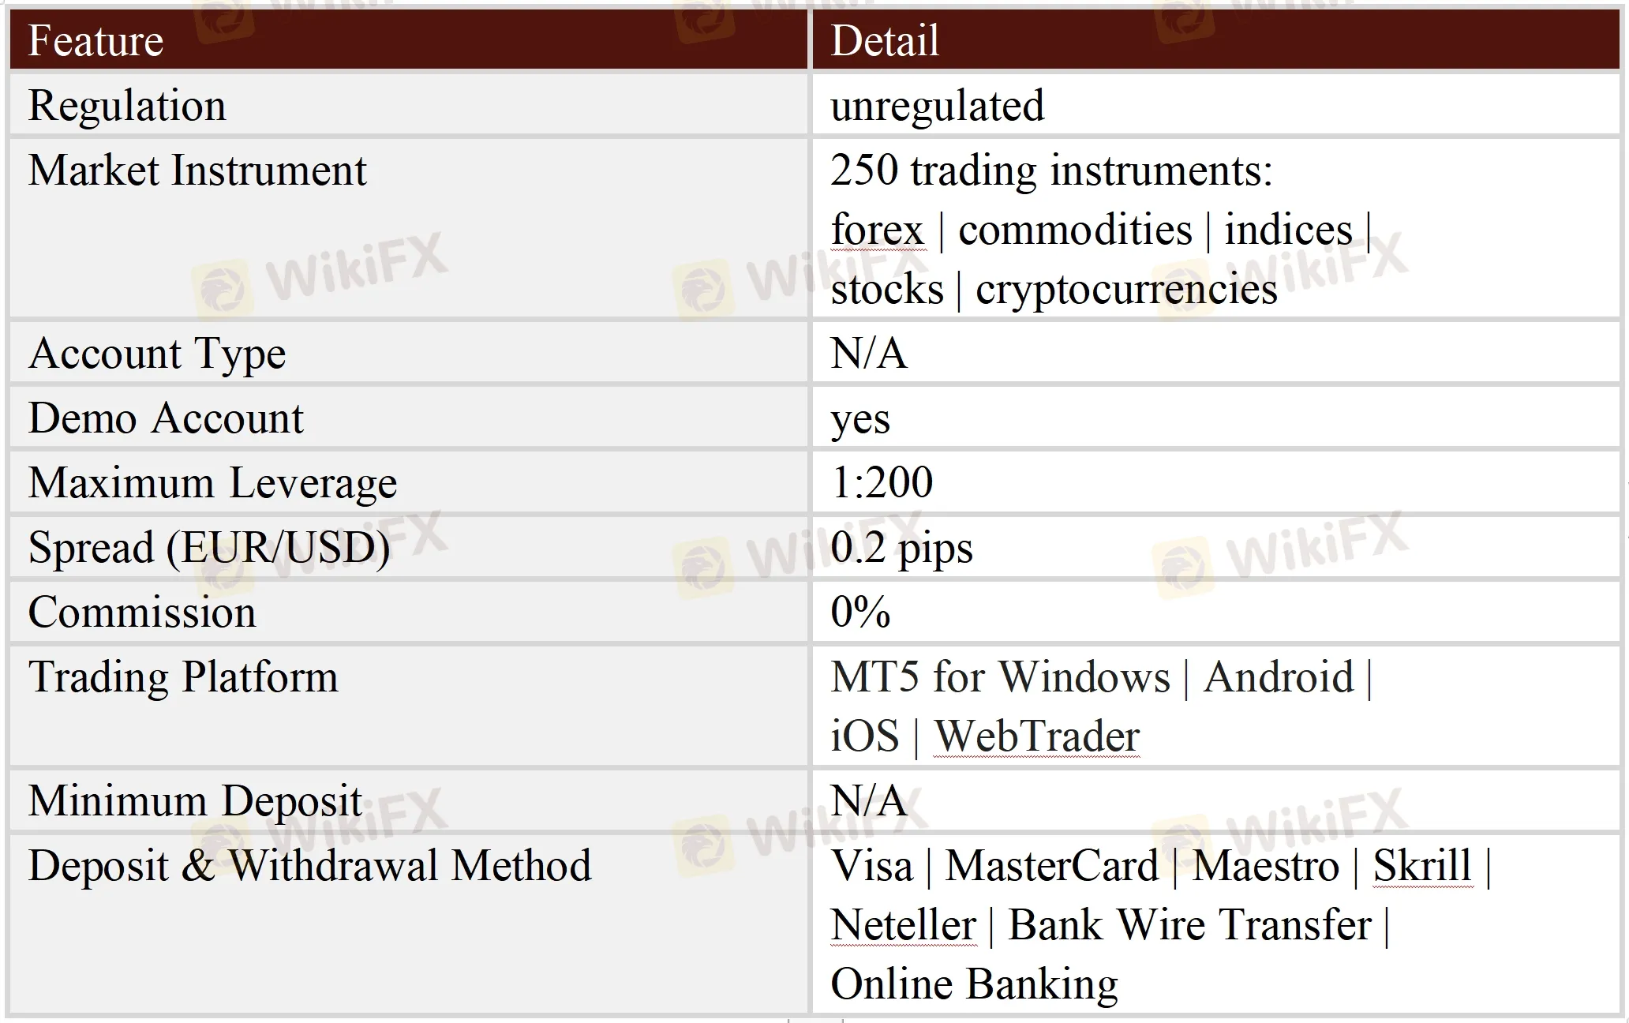The height and width of the screenshot is (1023, 1629).
Task: Click the Minimum Deposit label
Action: 195,800
